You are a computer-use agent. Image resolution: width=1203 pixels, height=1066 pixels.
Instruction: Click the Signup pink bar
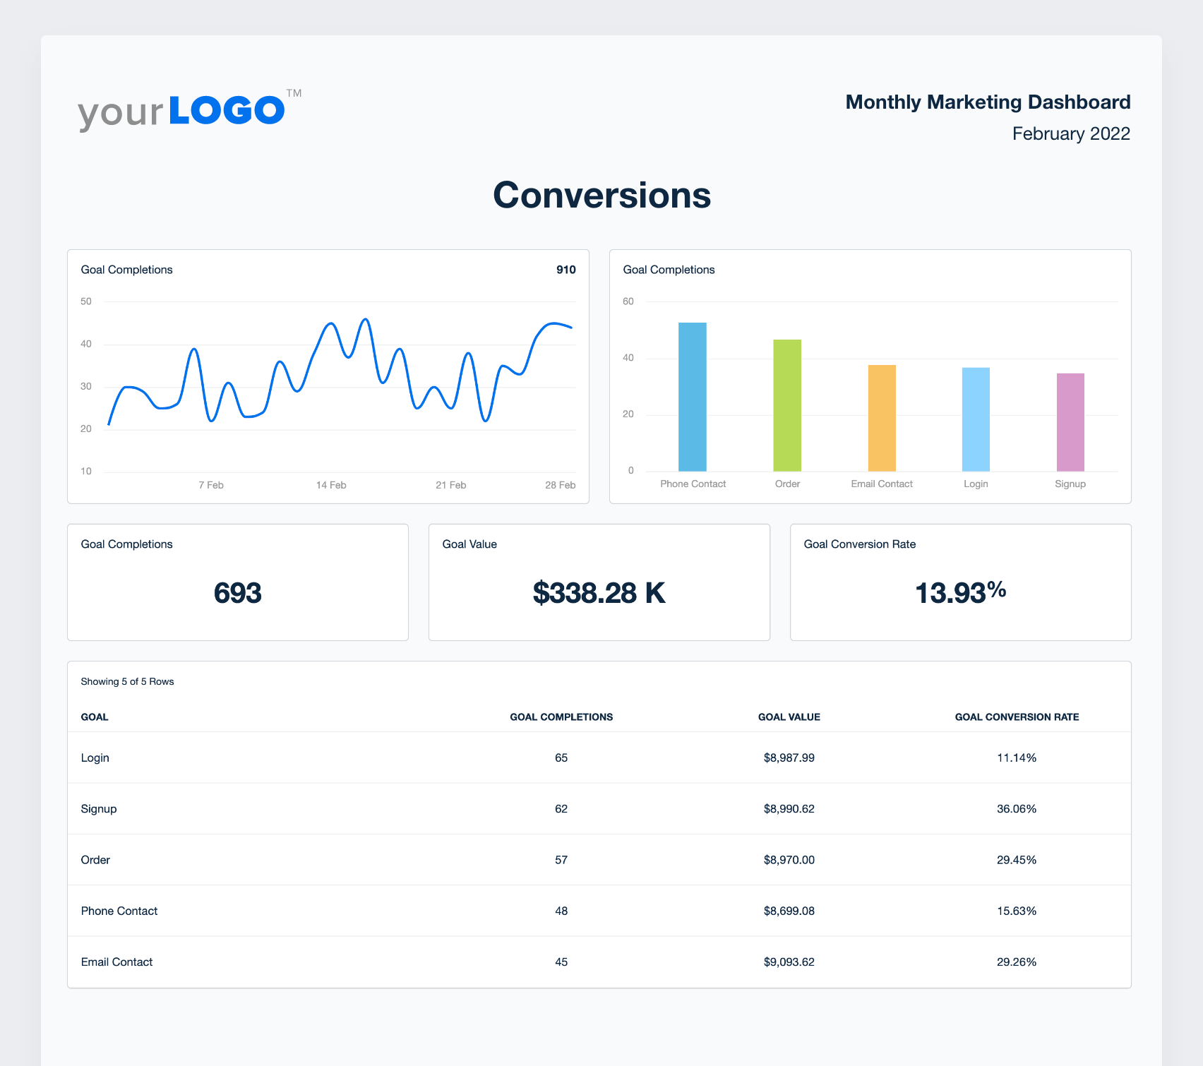click(x=1070, y=422)
